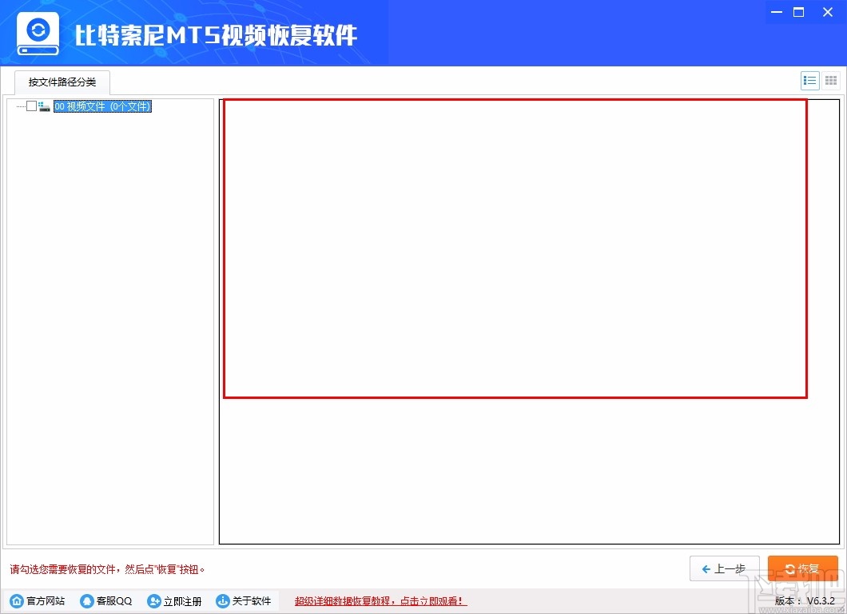Open the 超级详细数据恢复教程 tutorial link

[x=380, y=600]
